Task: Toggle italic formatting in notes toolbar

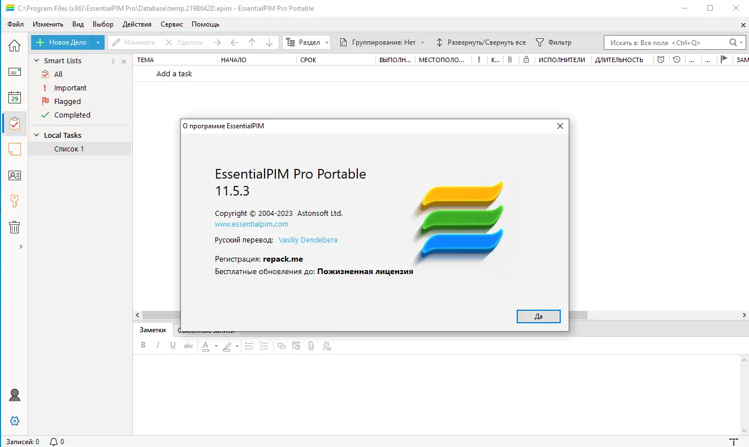Action: point(158,346)
